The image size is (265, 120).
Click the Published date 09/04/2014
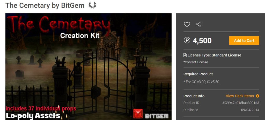click(250, 110)
